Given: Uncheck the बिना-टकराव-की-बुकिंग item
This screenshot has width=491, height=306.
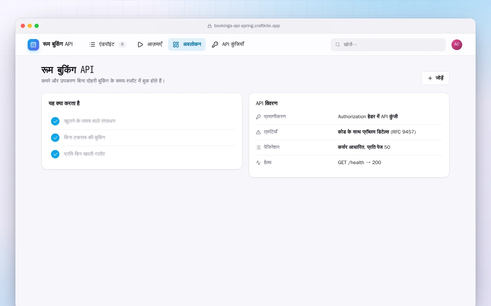Looking at the screenshot, I should pos(55,138).
